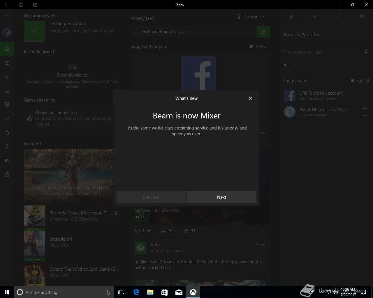Refresh the Xbox app page
Image resolution: width=373 pixels, height=298 pixels.
[21, 5]
